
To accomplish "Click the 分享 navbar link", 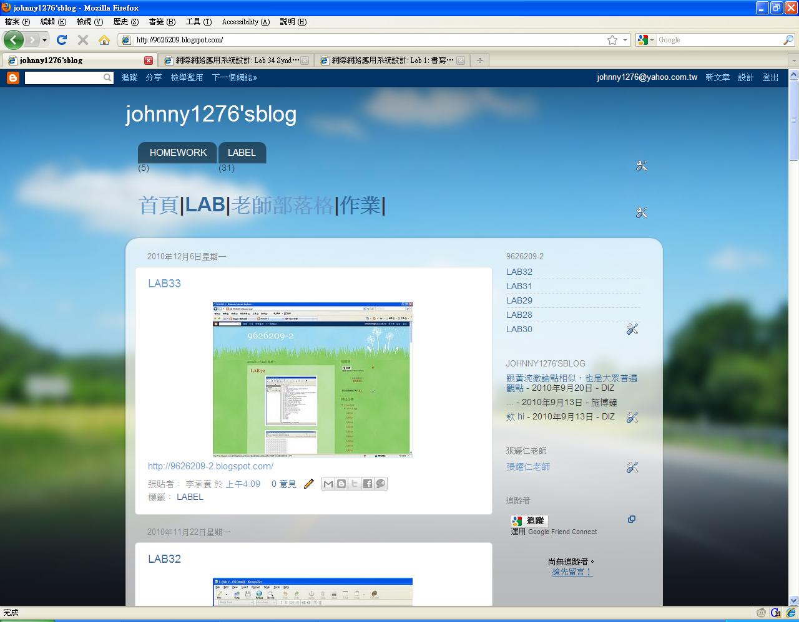I will pyautogui.click(x=154, y=78).
